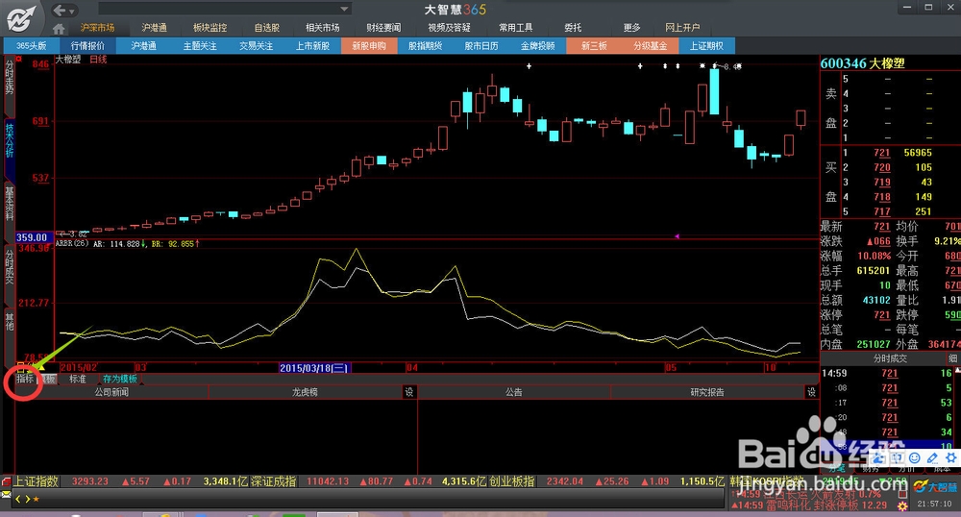Go back with the left arrow button
This screenshot has width=961, height=517.
[60, 11]
